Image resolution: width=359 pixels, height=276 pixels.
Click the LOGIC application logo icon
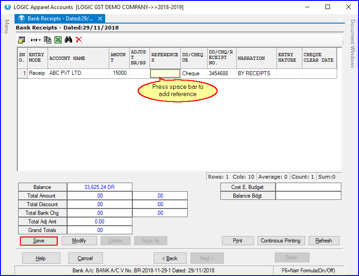pyautogui.click(x=8, y=7)
